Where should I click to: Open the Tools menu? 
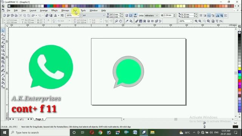pyautogui.click(x=83, y=11)
